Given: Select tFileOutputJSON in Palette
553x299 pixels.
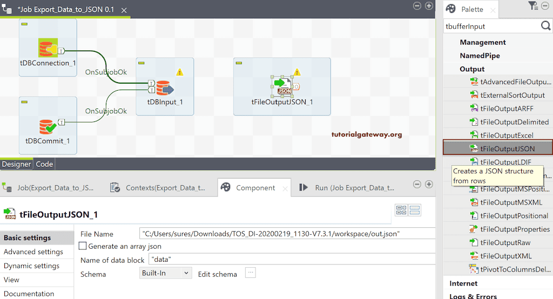Looking at the screenshot, I should (498, 148).
